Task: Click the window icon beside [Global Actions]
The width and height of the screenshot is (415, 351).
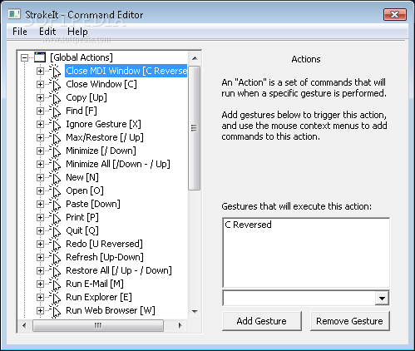Action: click(x=40, y=57)
